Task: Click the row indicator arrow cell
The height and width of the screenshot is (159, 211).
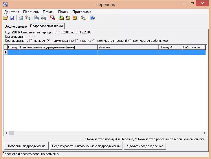Action: pyautogui.click(x=6, y=52)
